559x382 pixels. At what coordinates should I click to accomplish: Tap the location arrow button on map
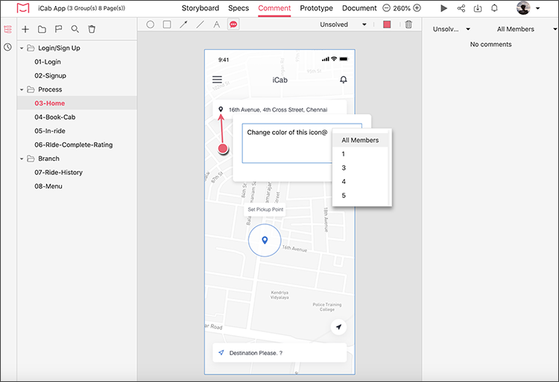point(338,327)
